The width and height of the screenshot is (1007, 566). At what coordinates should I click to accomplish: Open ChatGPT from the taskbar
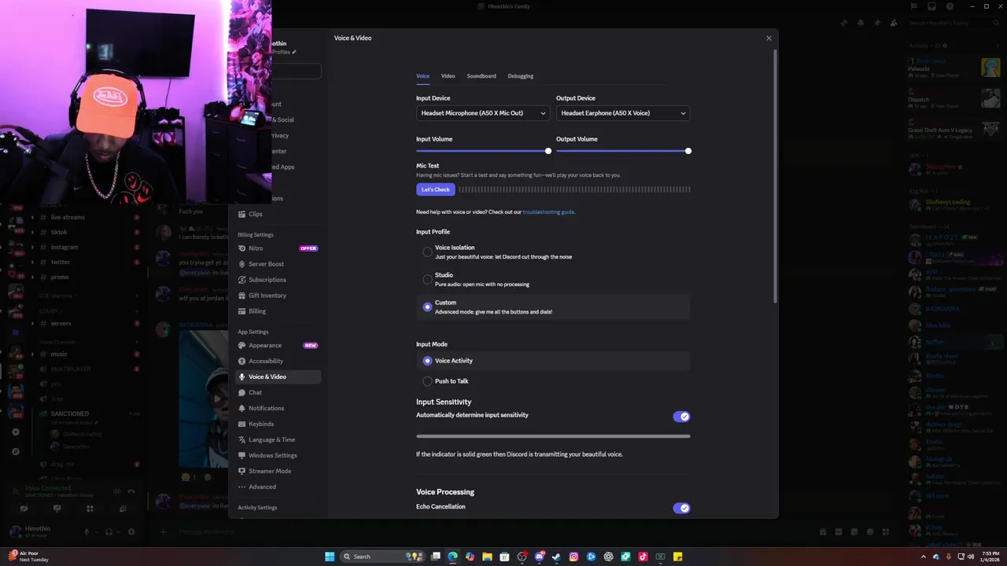(x=609, y=557)
